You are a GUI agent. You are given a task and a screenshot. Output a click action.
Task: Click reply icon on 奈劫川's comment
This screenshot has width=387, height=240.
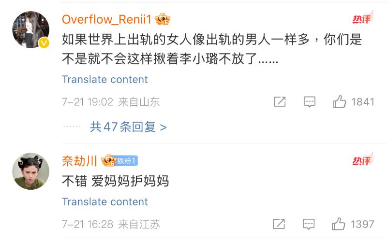(309, 224)
